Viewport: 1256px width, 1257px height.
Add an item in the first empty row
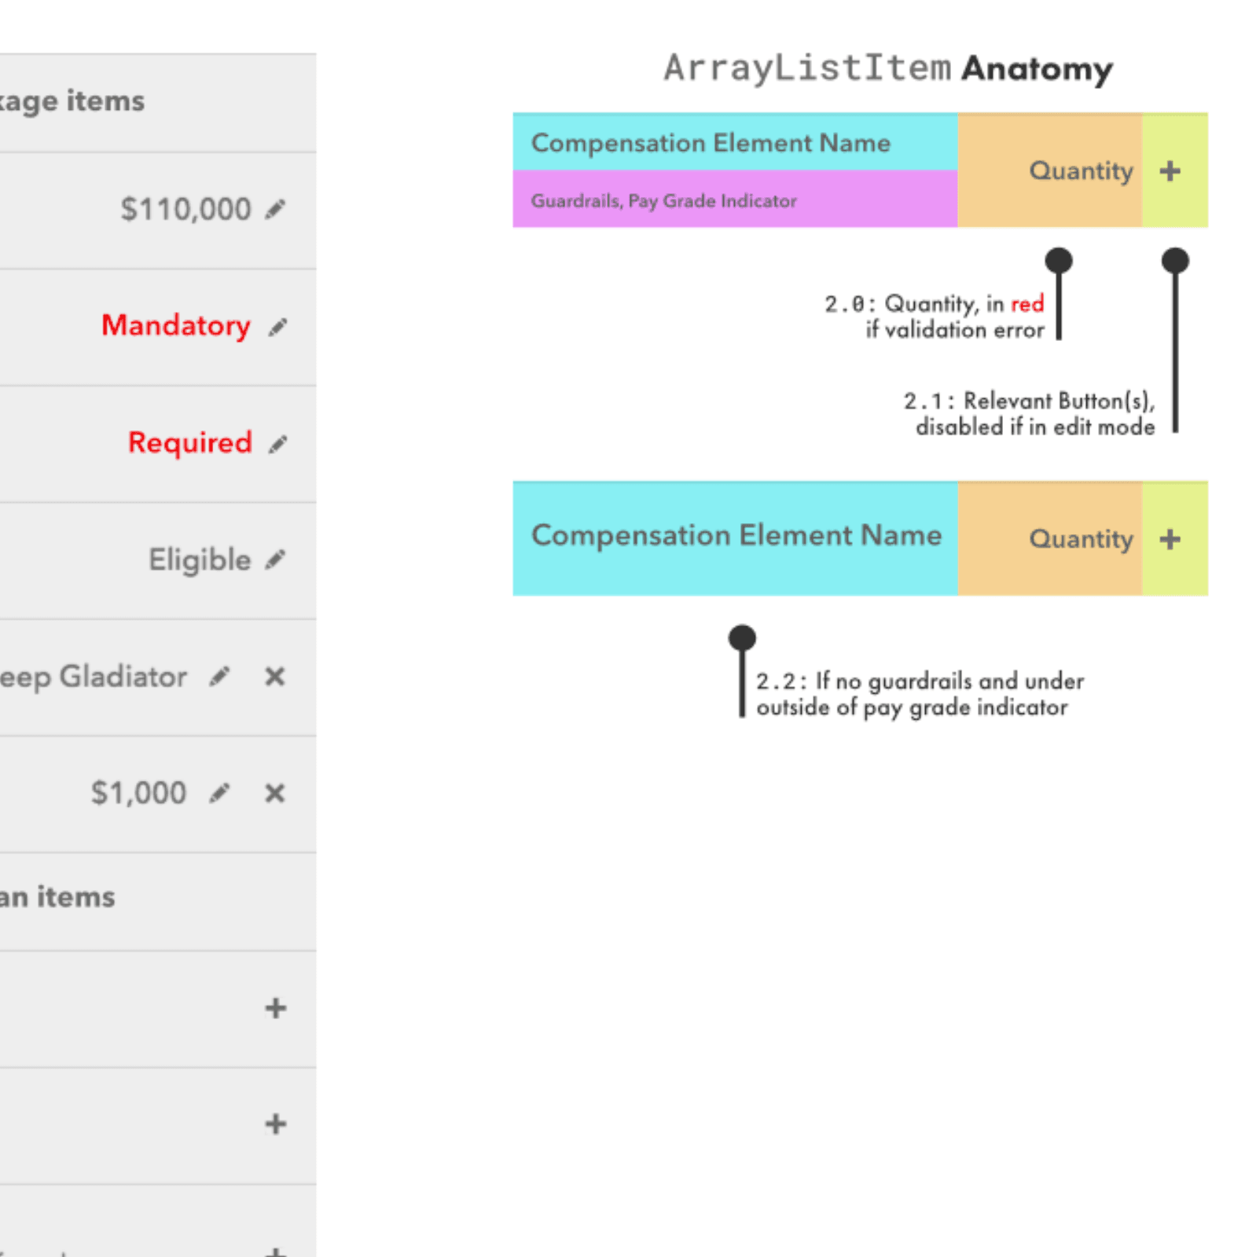(277, 1008)
